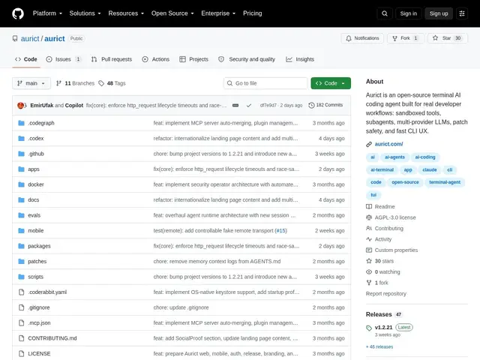Image resolution: width=480 pixels, height=360 pixels.
Task: Click the scale icon beside AGPL-3.0 license
Action: click(369, 217)
